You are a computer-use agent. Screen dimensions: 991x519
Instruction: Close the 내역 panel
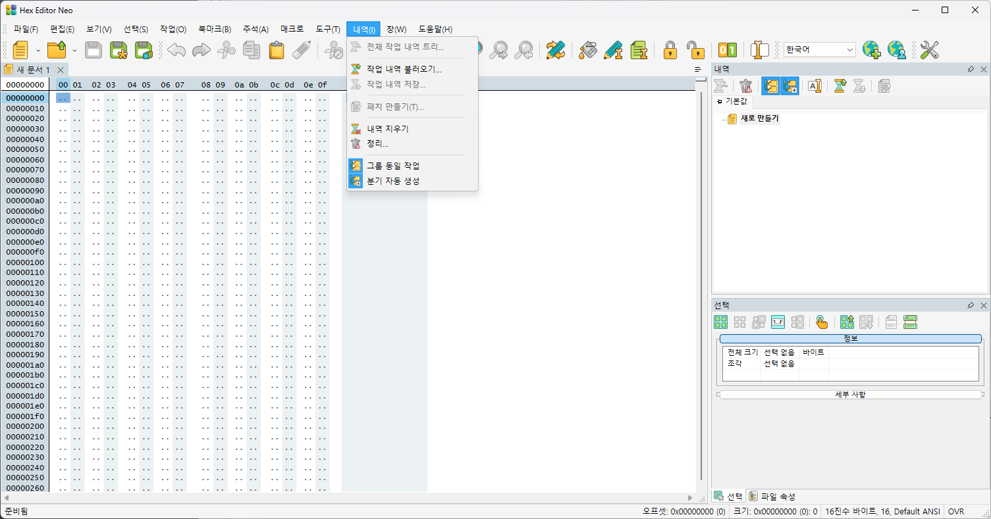click(x=984, y=69)
